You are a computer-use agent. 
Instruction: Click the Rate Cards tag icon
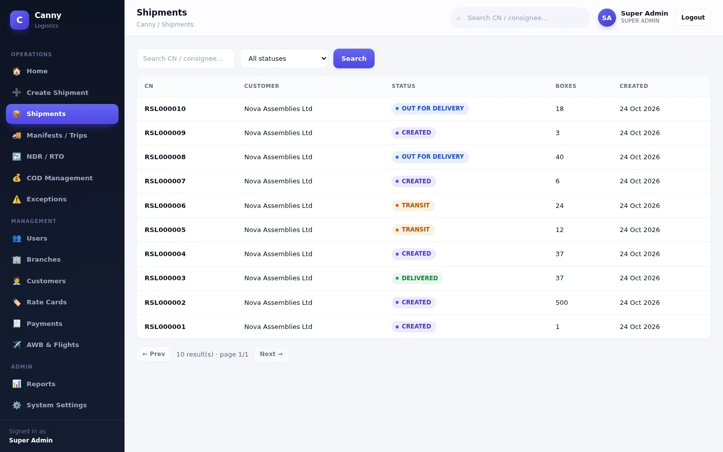coord(17,302)
